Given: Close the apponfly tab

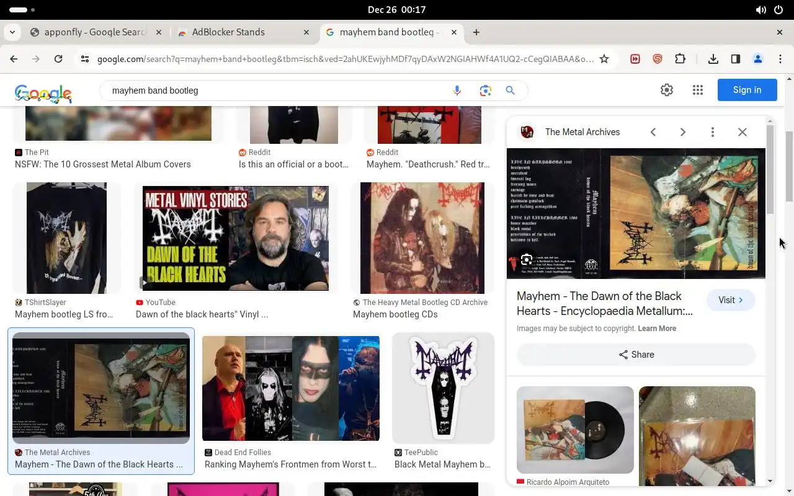Looking at the screenshot, I should [x=159, y=32].
